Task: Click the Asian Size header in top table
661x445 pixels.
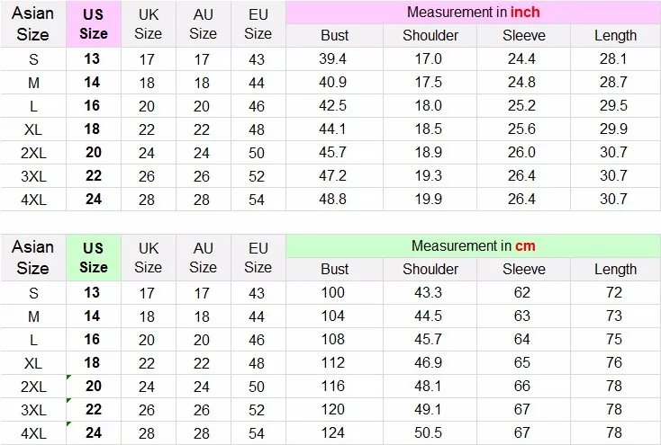Action: pyautogui.click(x=33, y=24)
